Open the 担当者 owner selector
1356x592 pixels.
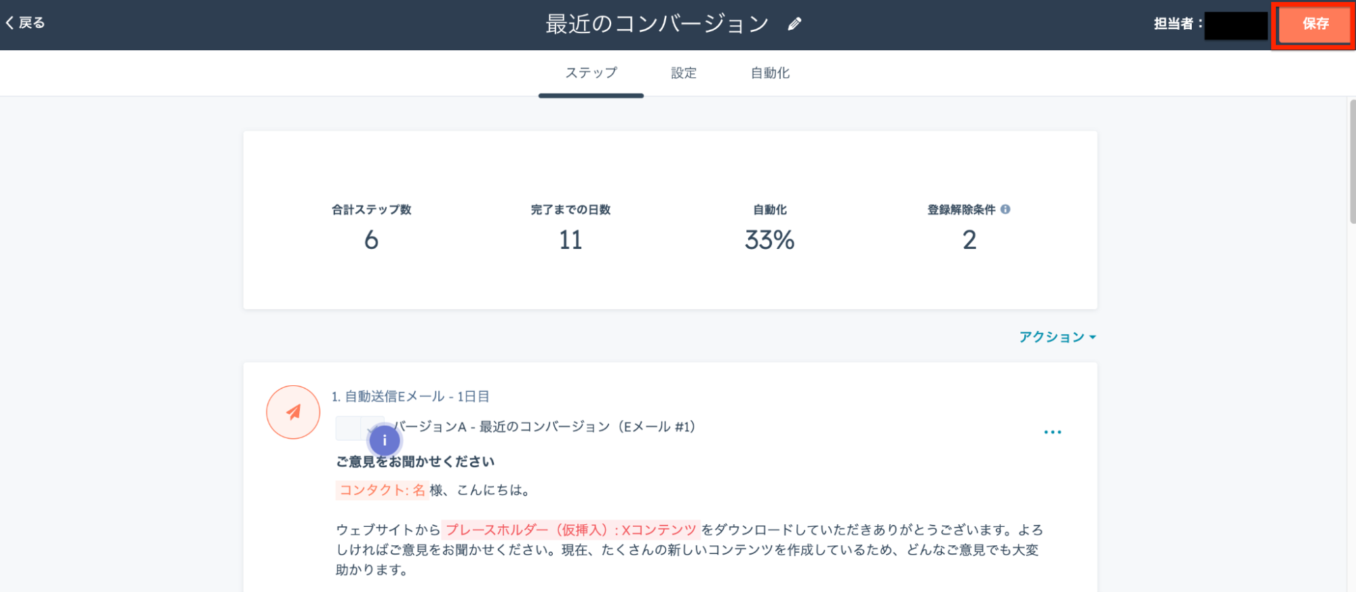1235,25
